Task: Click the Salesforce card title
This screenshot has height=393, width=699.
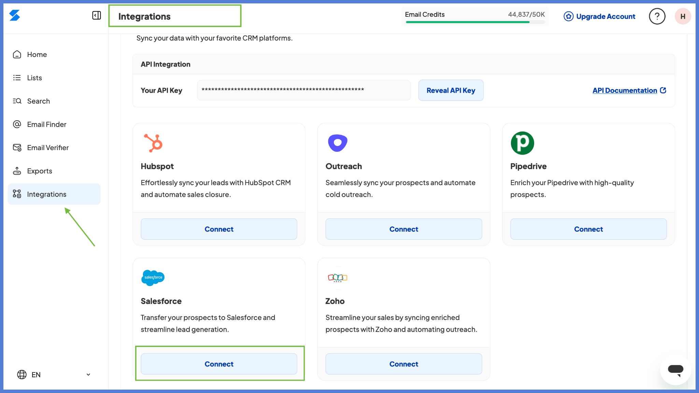Action: [161, 301]
